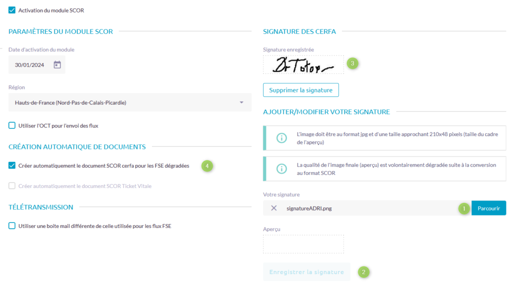Uncheck Activation du module SCOR
Image resolution: width=512 pixels, height=286 pixels.
12,10
